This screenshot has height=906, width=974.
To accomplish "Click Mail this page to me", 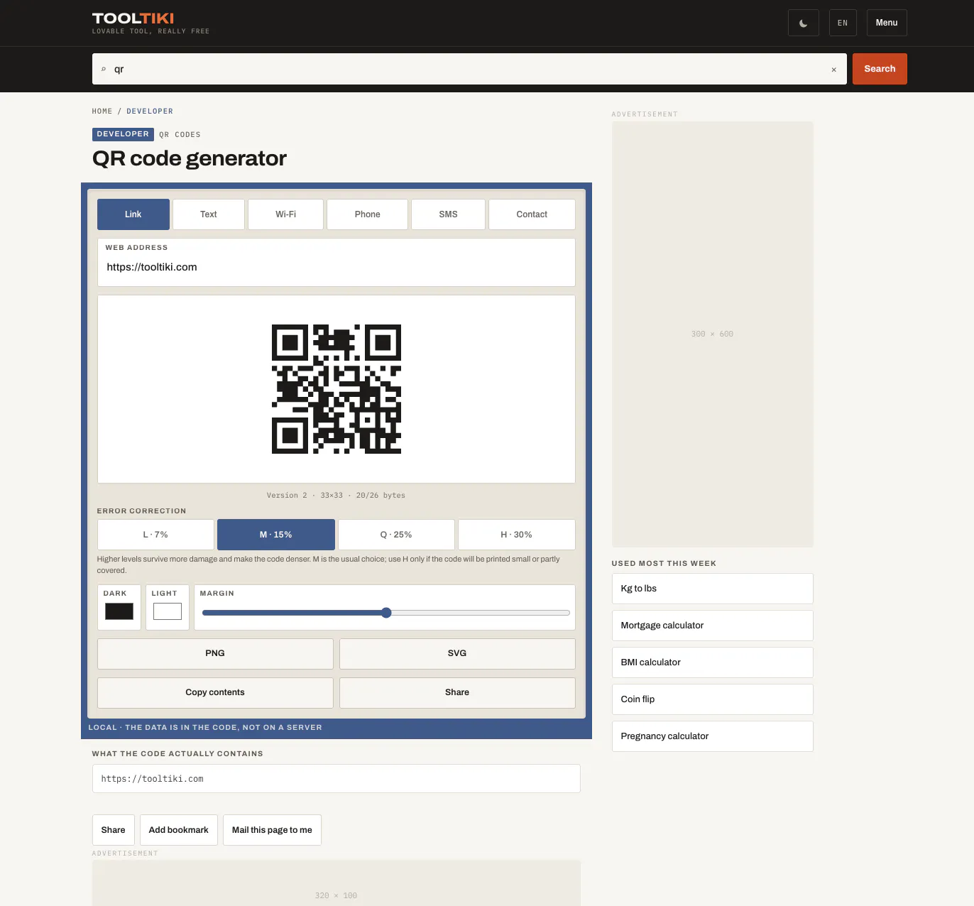I will point(272,830).
